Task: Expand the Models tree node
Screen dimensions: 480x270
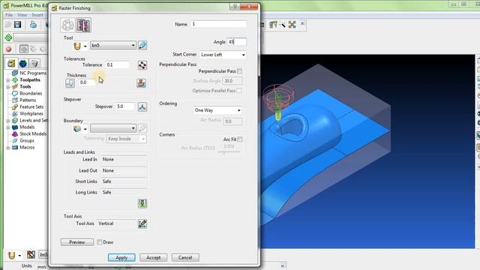Action: coord(8,127)
